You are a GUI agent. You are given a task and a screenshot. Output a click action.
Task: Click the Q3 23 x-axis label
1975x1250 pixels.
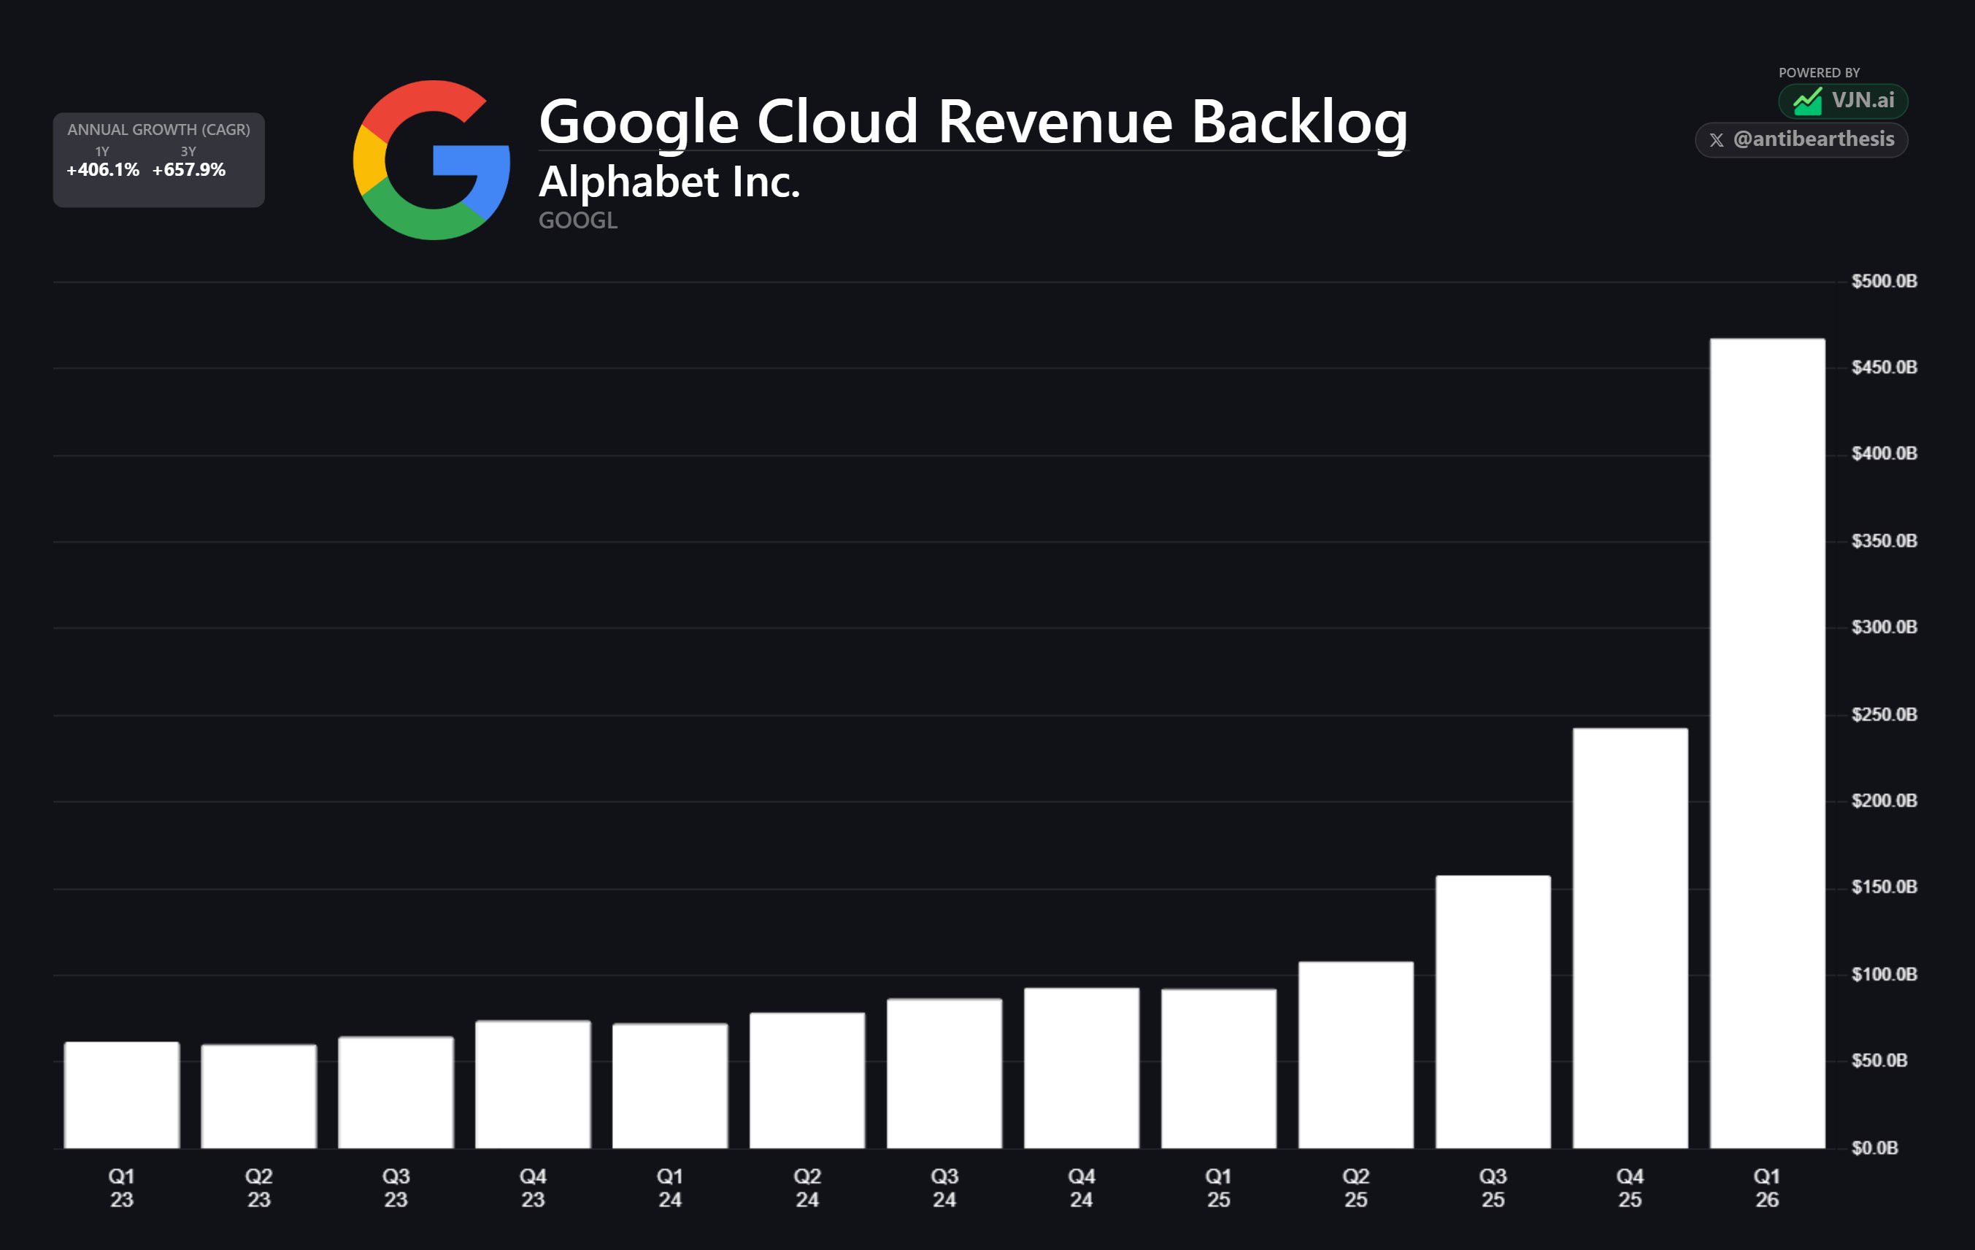(396, 1188)
